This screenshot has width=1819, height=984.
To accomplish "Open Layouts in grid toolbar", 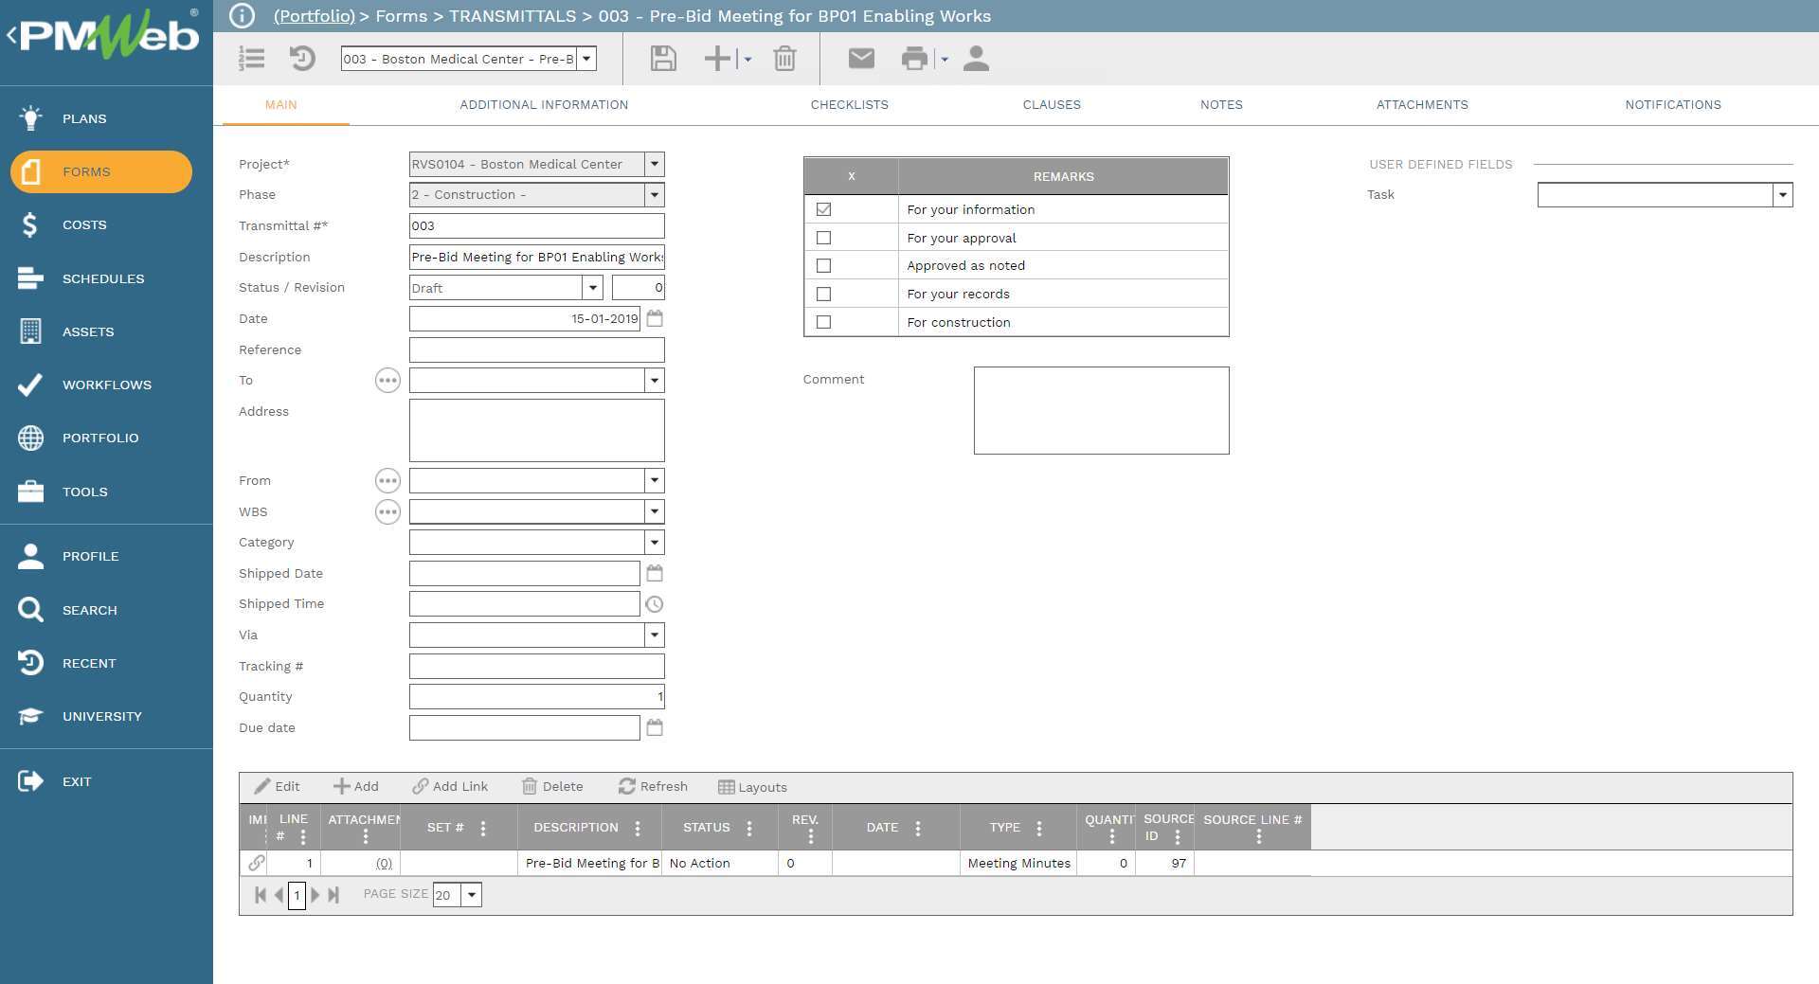I will click(752, 788).
